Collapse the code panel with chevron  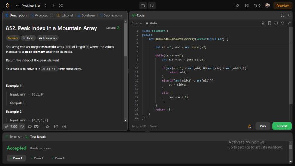coord(289,15)
